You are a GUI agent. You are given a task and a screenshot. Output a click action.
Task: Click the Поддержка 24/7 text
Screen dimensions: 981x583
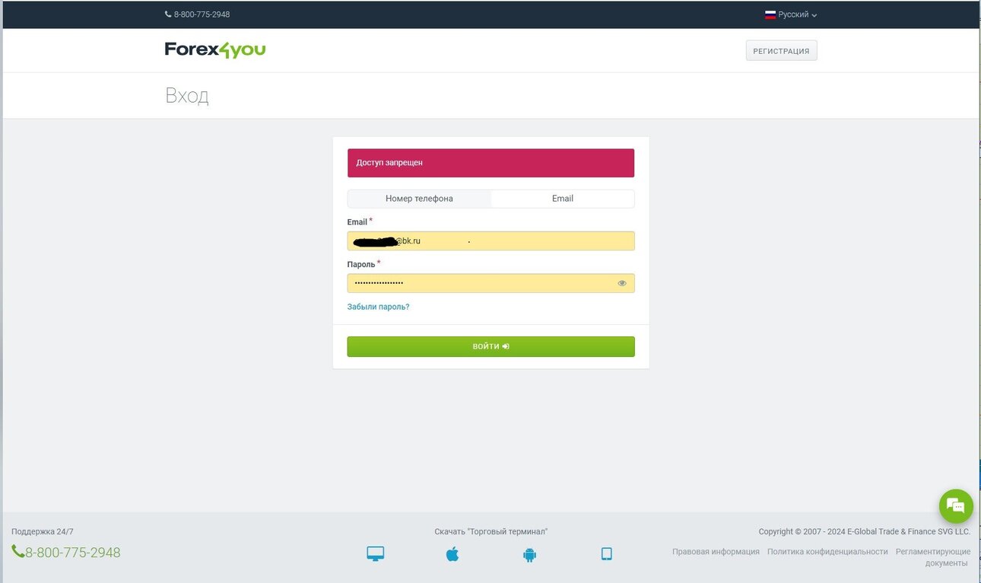coord(43,532)
